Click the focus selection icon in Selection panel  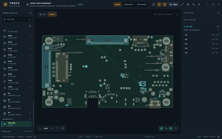coord(218,13)
